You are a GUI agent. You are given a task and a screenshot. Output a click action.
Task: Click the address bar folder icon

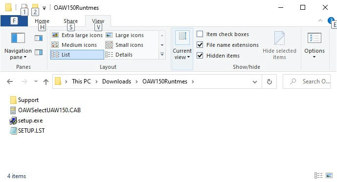click(x=58, y=81)
